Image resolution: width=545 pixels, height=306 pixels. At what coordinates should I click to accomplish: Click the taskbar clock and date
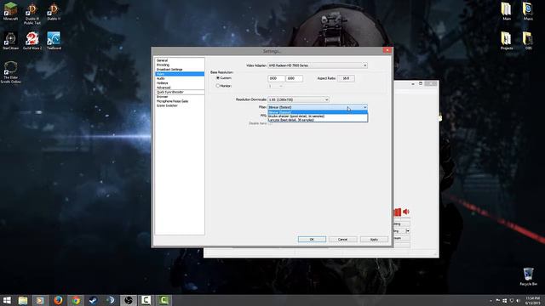[532, 300]
